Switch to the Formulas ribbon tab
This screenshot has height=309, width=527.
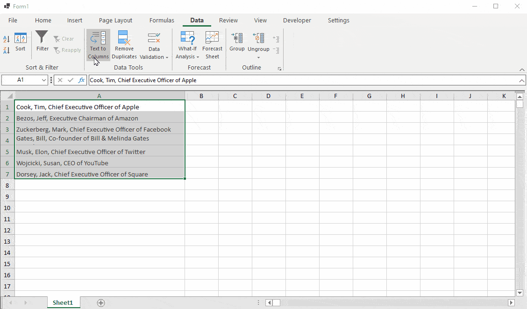162,21
